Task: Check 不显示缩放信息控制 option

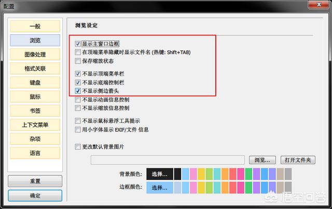Action: point(78,108)
